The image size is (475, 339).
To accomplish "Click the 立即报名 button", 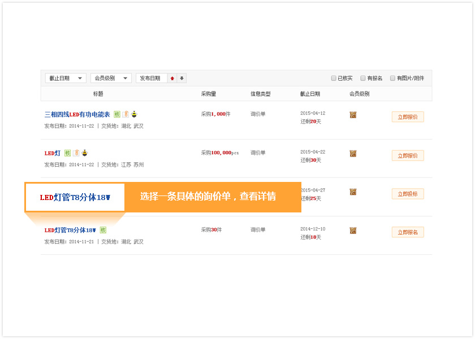I will point(408,232).
